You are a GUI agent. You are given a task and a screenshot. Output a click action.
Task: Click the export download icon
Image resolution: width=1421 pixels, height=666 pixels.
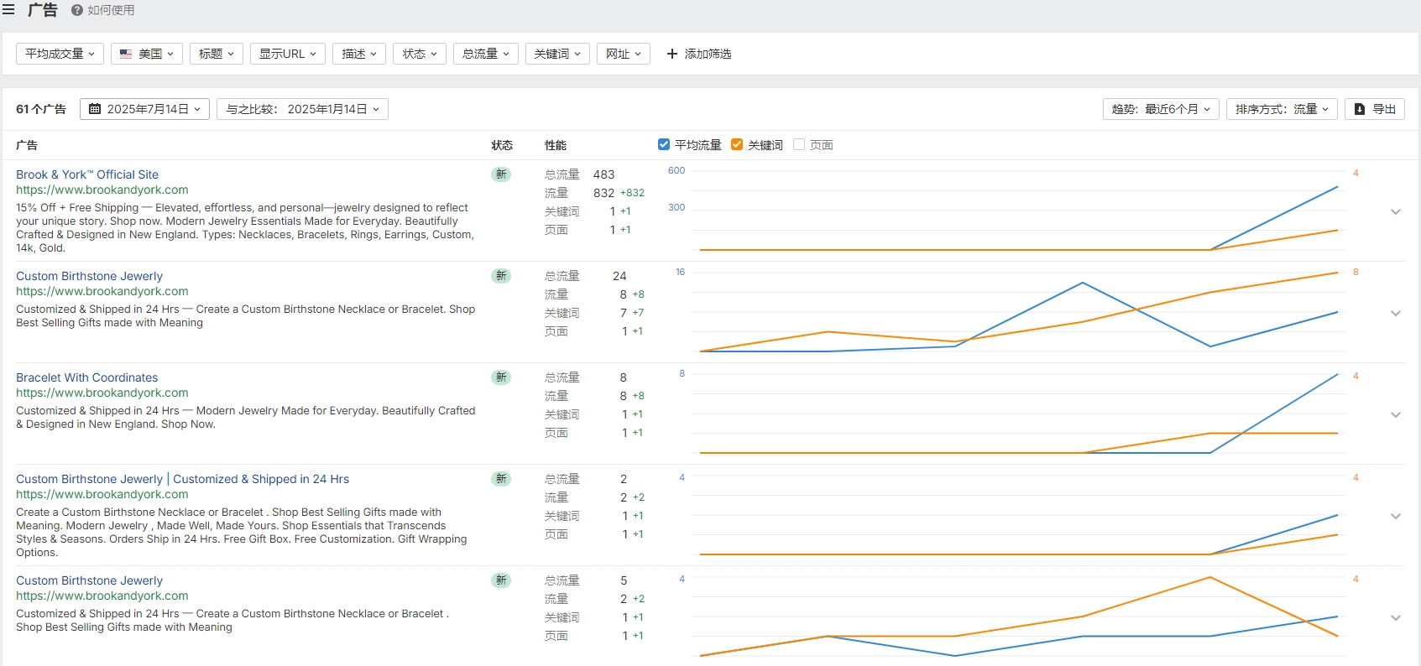coord(1360,109)
